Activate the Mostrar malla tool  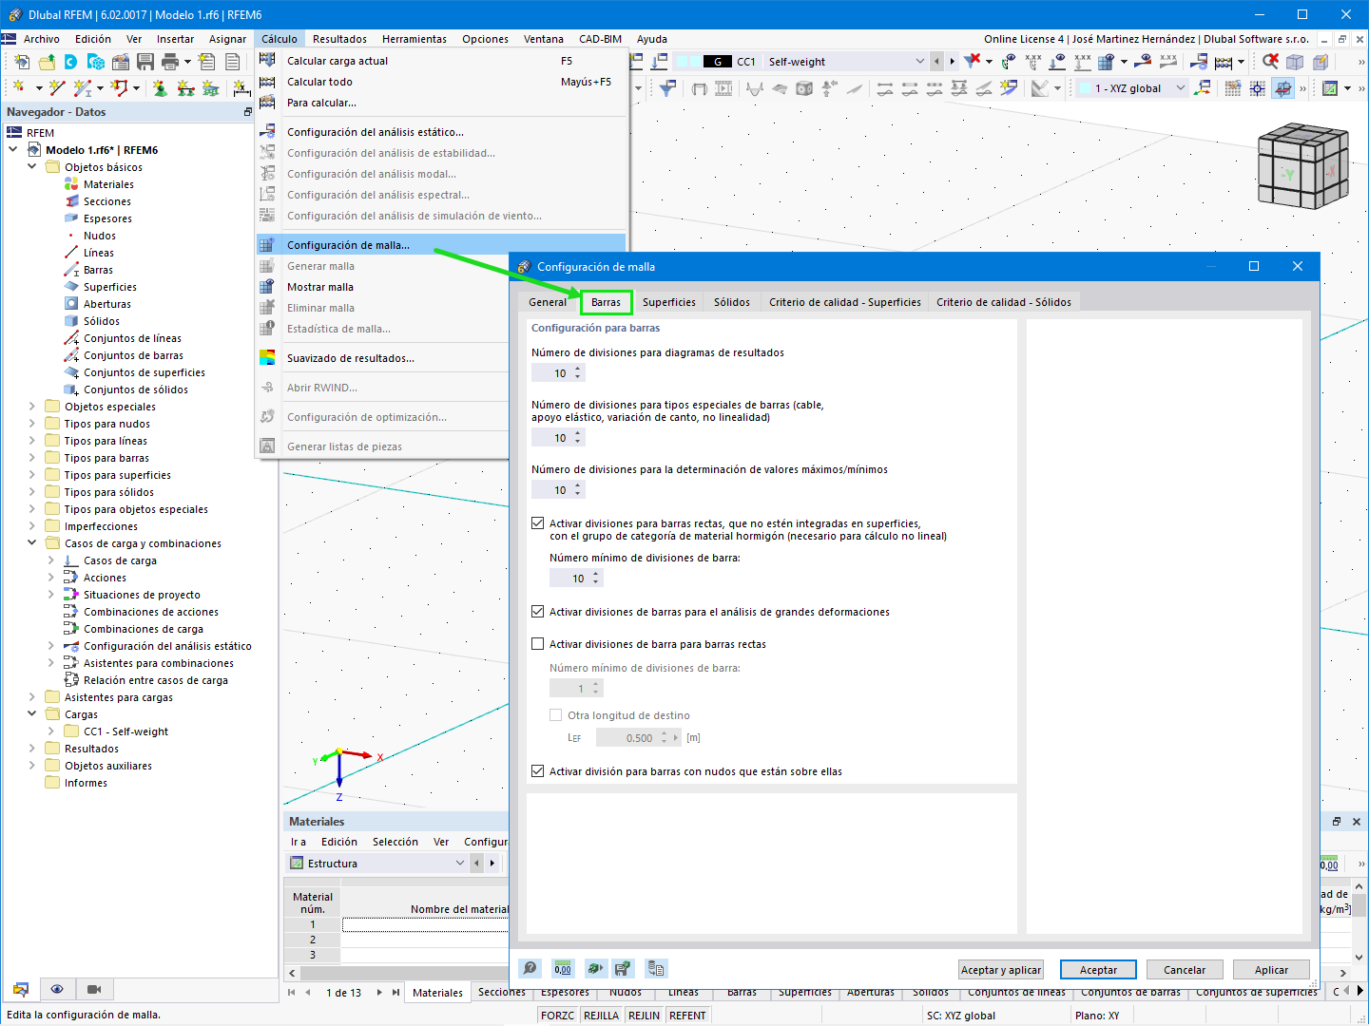pyautogui.click(x=267, y=286)
